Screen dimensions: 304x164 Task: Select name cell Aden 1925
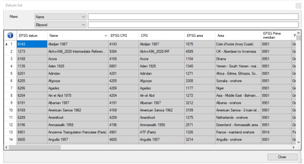pos(78,66)
